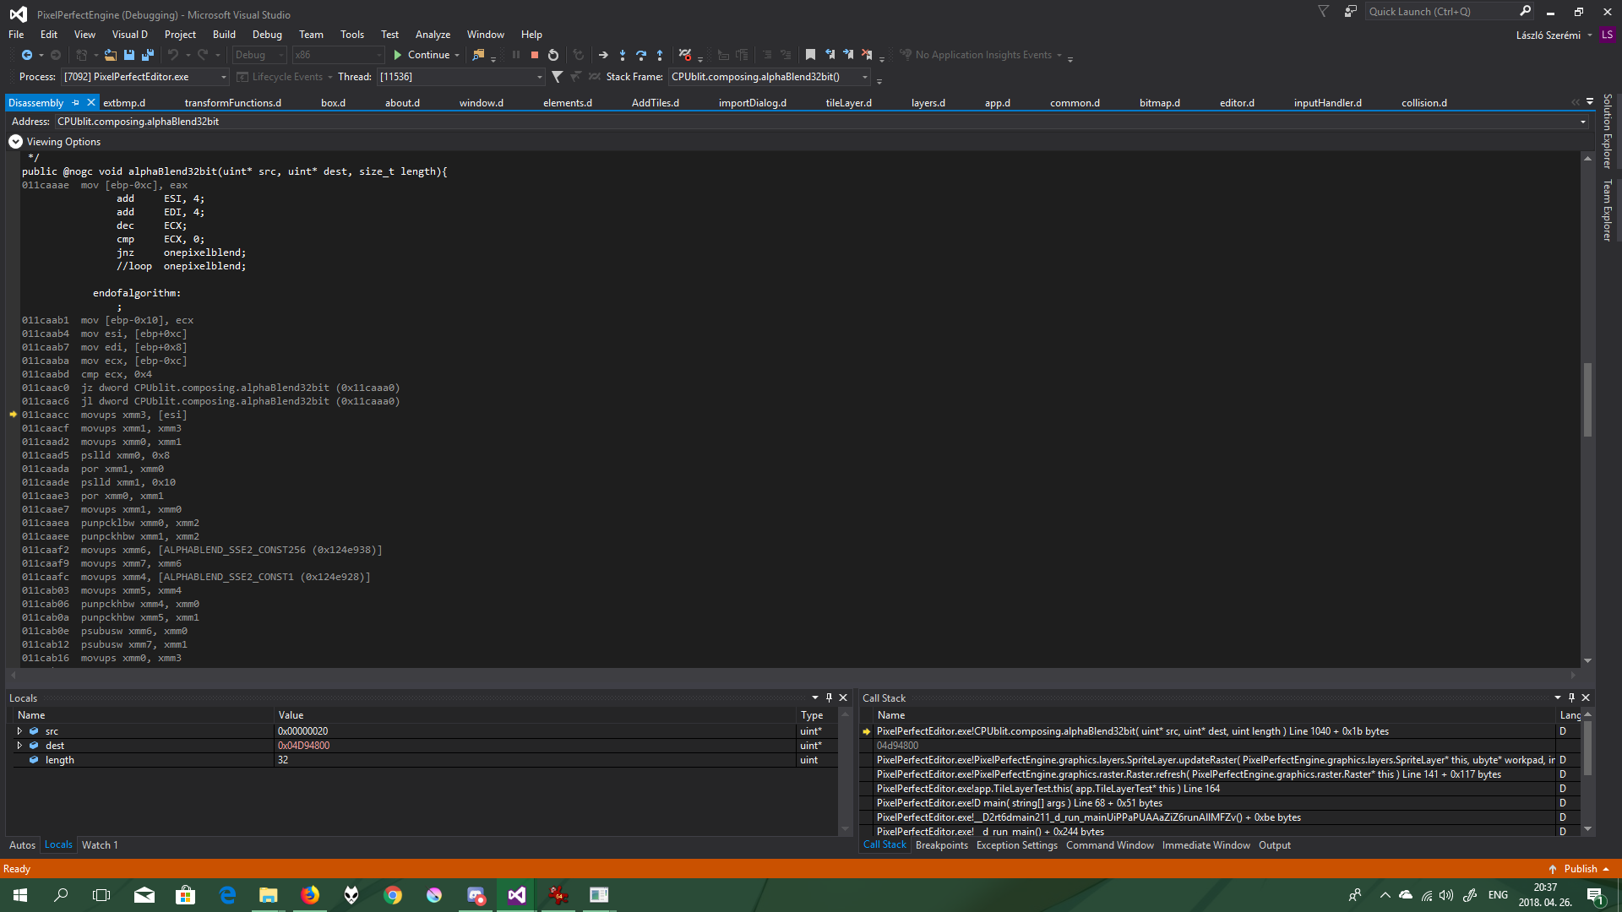Collapse the Viewing Options section
The width and height of the screenshot is (1622, 912).
pyautogui.click(x=14, y=141)
